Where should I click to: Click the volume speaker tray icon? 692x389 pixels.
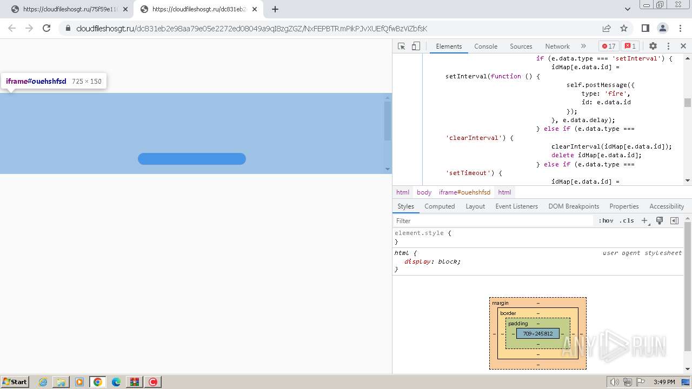615,382
